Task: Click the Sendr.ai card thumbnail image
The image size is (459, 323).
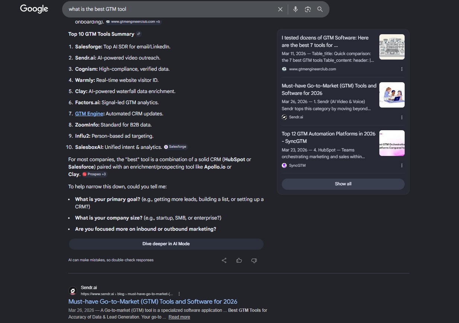Action: (392, 95)
